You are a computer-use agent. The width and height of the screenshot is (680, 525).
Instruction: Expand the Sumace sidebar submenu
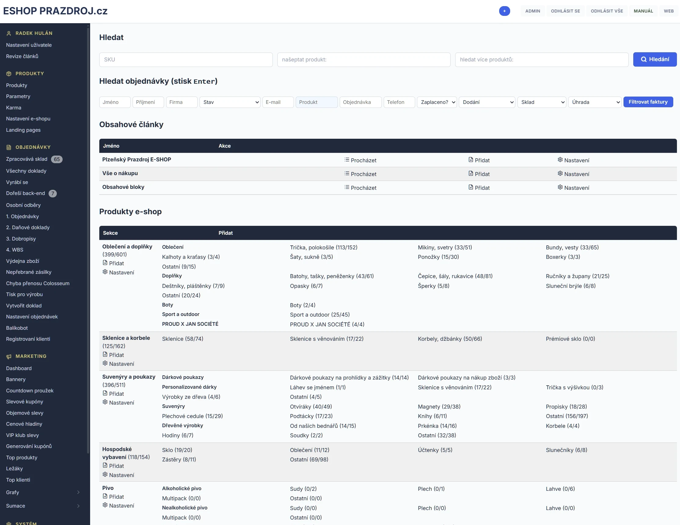(78, 506)
